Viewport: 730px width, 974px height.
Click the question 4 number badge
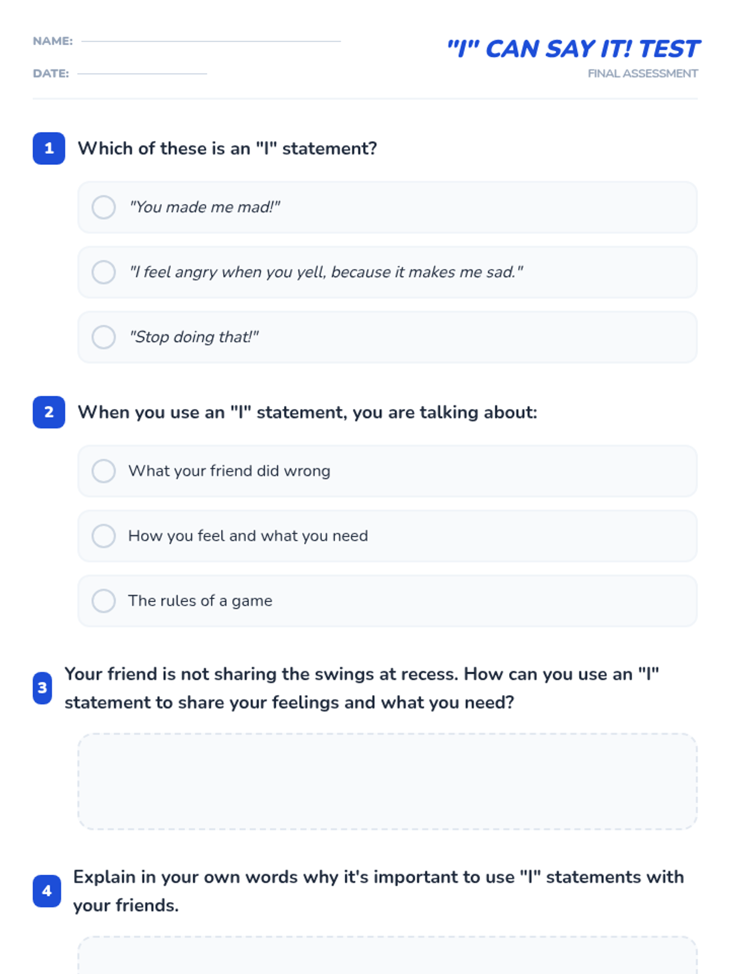coord(47,891)
